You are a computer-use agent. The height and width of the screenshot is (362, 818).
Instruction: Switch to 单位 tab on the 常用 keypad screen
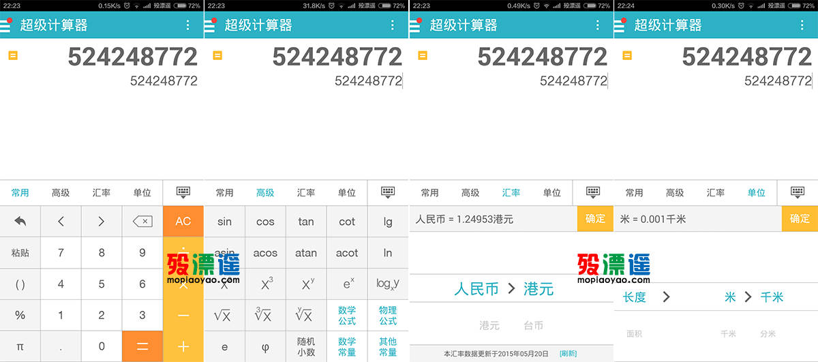[x=142, y=193]
